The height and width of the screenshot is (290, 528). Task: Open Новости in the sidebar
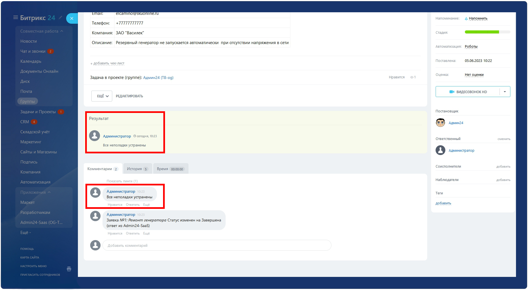28,41
